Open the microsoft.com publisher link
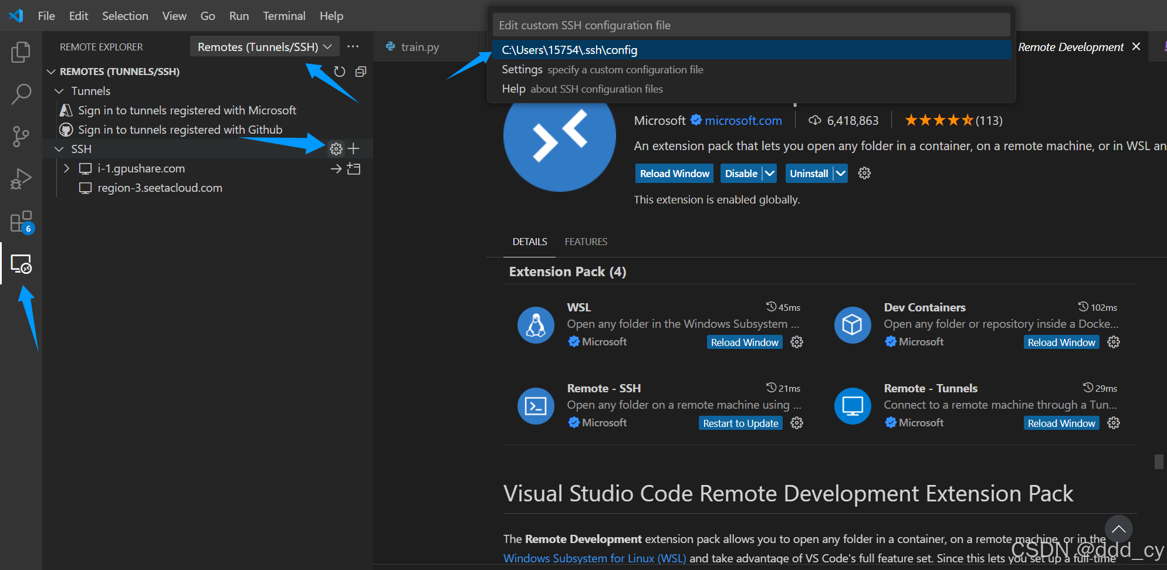 [743, 121]
